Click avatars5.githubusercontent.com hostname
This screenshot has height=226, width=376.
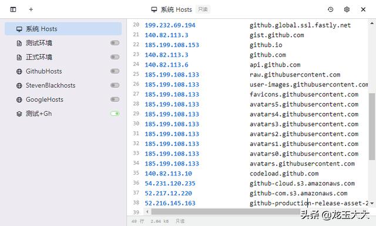point(304,105)
